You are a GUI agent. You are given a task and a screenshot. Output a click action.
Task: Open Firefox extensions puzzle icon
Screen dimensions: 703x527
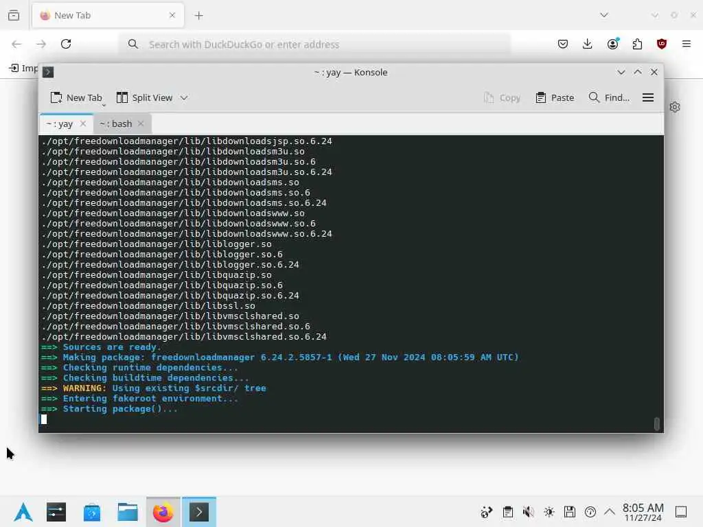pyautogui.click(x=637, y=44)
